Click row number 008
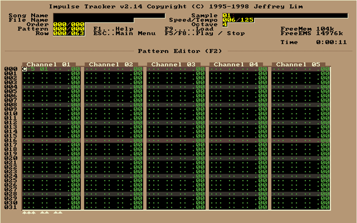This screenshot has width=357, height=223. click(11, 105)
